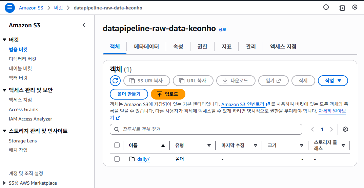Open 테이블 버킷 in sidebar
This screenshot has height=188, width=364.
pyautogui.click(x=20, y=68)
